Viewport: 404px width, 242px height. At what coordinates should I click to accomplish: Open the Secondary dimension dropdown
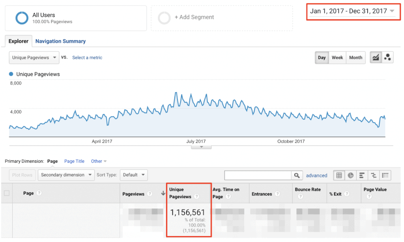66,175
